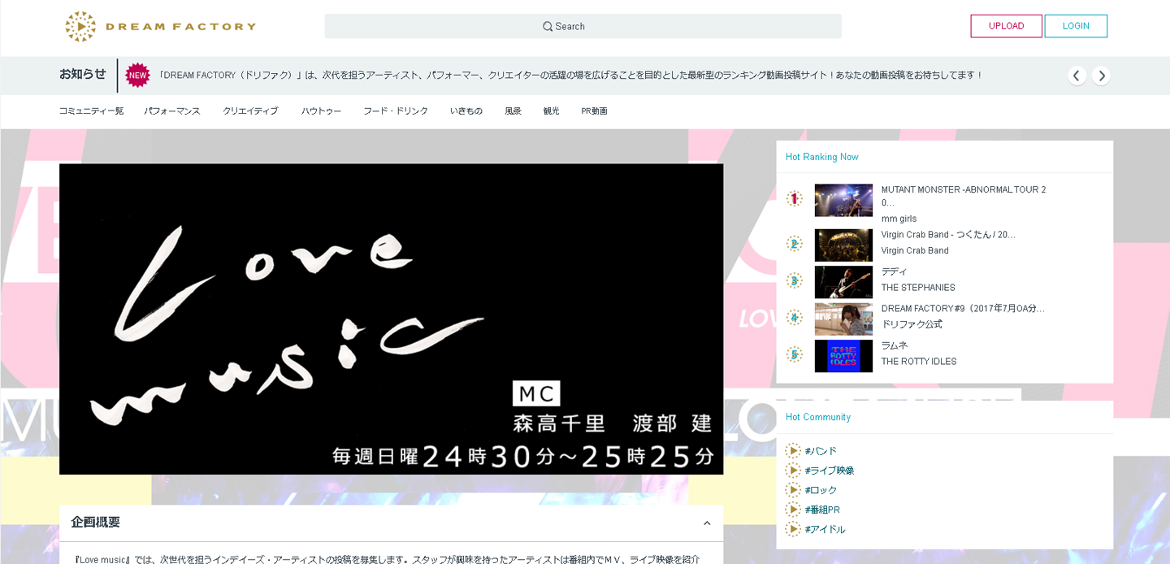Click mm girls uploader name

click(899, 219)
